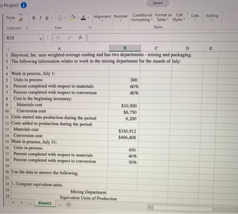Click the ellipsis after the Sheet1 tab

60,205
